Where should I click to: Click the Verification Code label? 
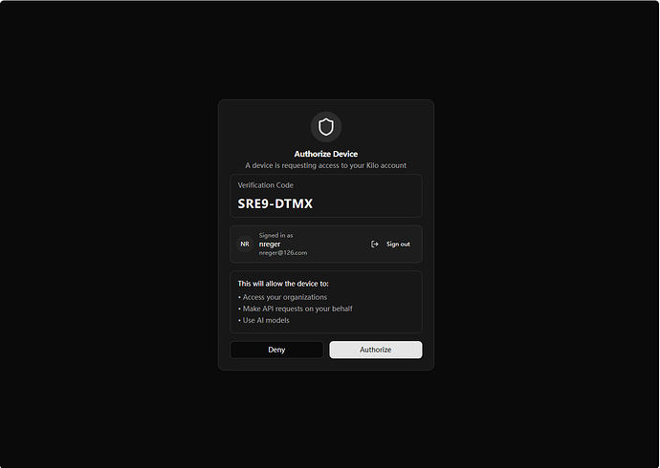click(x=266, y=185)
